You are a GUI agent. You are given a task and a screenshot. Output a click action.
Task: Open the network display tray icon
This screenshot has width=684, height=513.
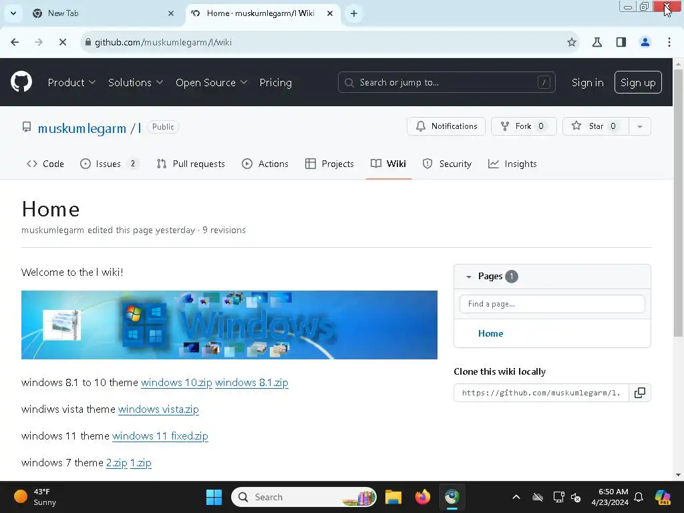pos(558,497)
